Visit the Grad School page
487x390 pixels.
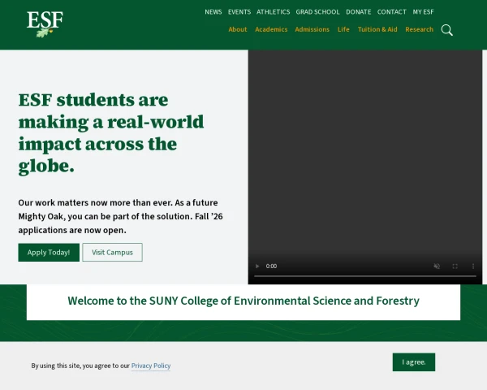pyautogui.click(x=317, y=12)
